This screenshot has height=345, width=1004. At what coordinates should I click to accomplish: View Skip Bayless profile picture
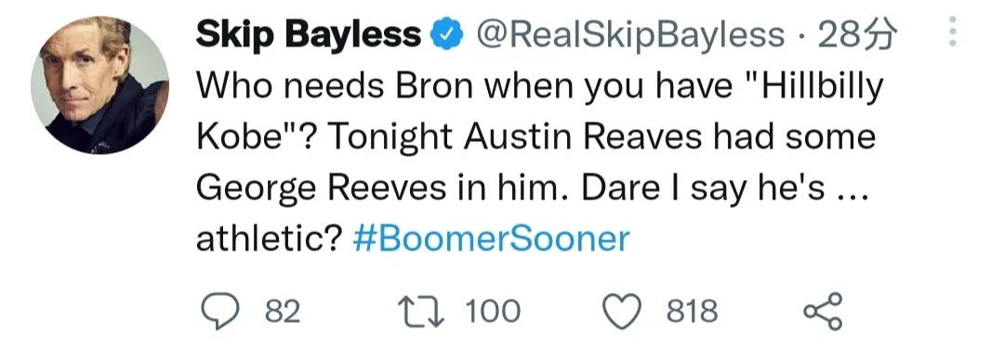pyautogui.click(x=99, y=85)
